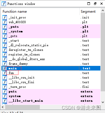Click the icon beside __libc_start_main
This screenshot has width=105, height=113.
coord(5,101)
